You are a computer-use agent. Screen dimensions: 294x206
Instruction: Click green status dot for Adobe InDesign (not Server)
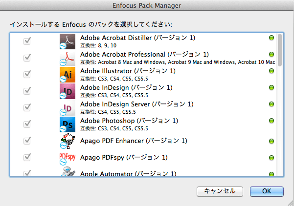click(271, 87)
